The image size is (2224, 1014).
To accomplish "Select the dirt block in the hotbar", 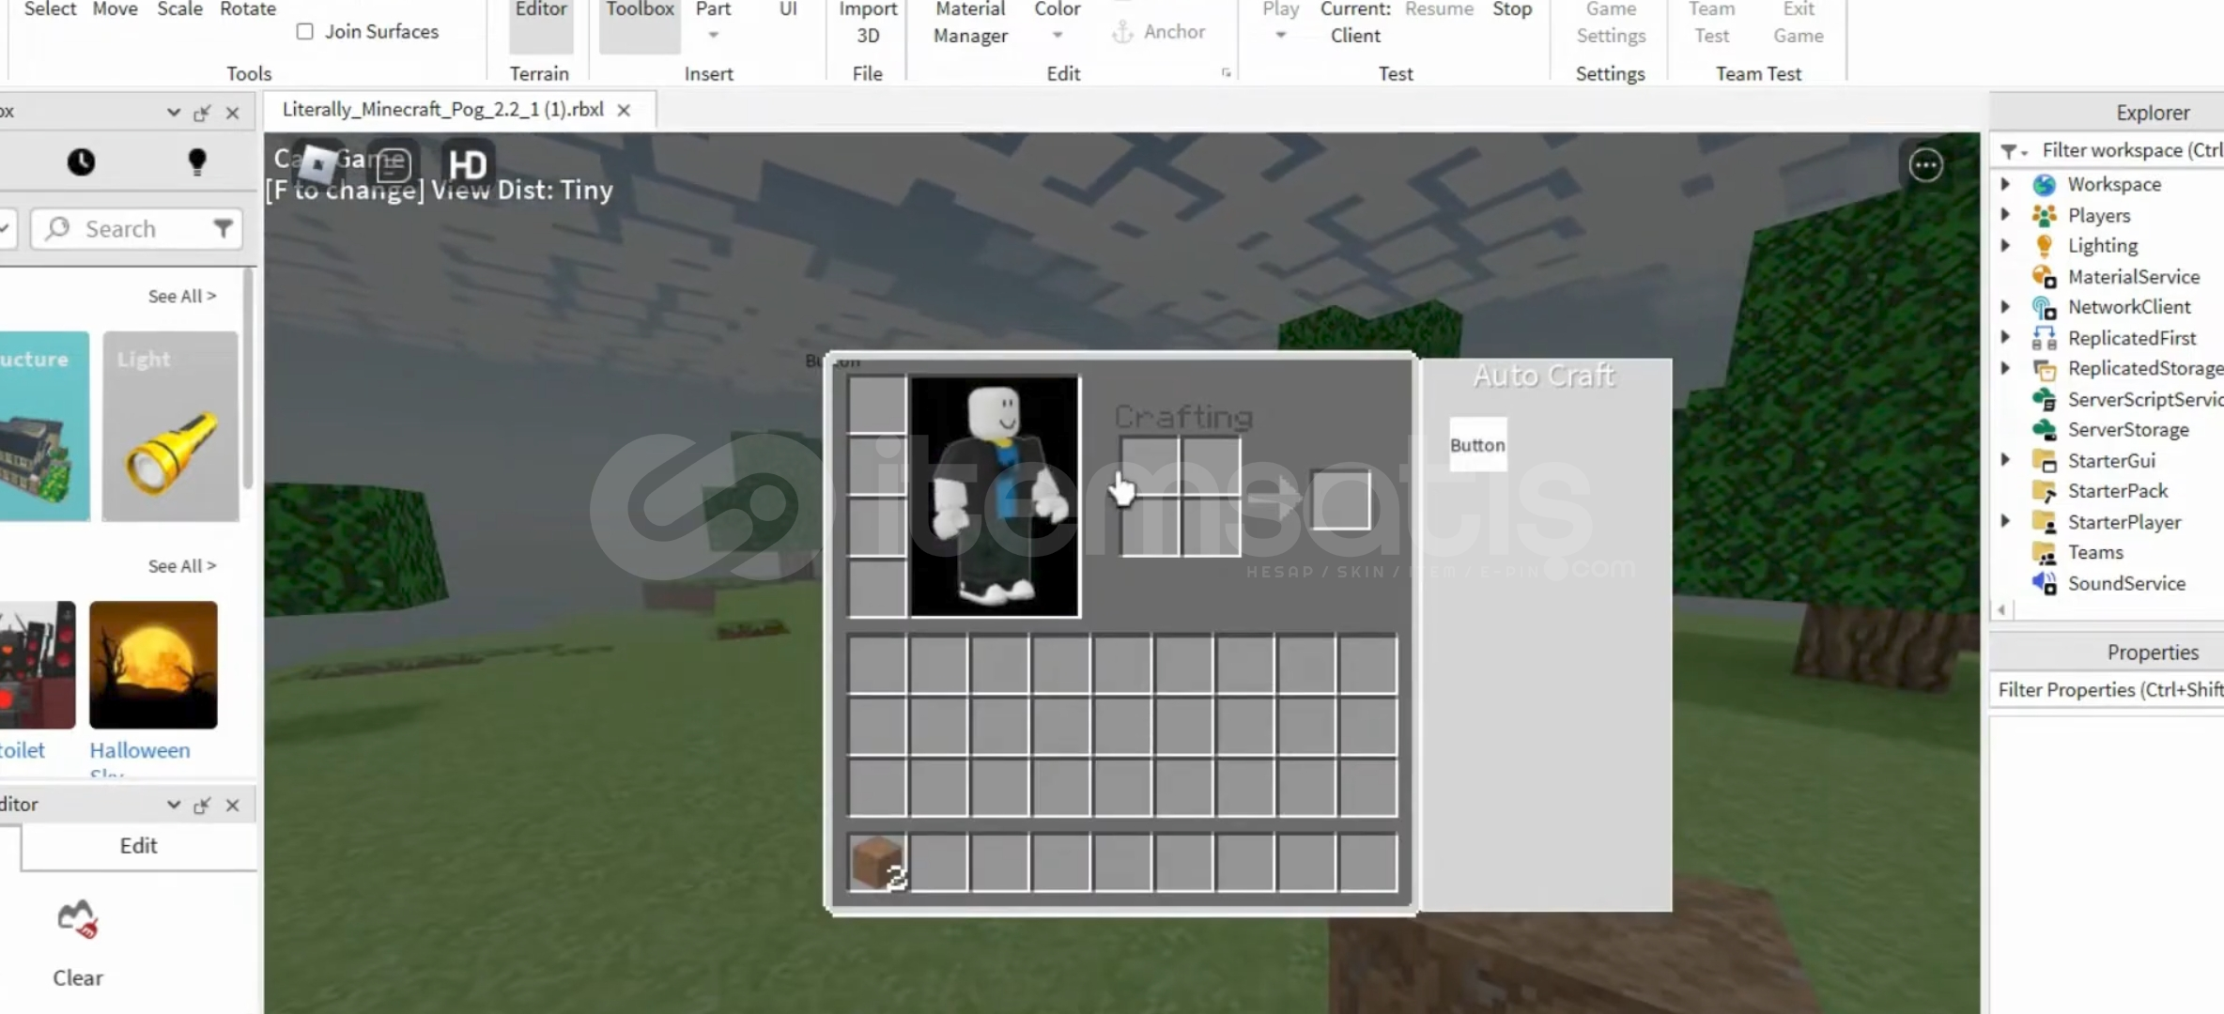I will coord(877,862).
